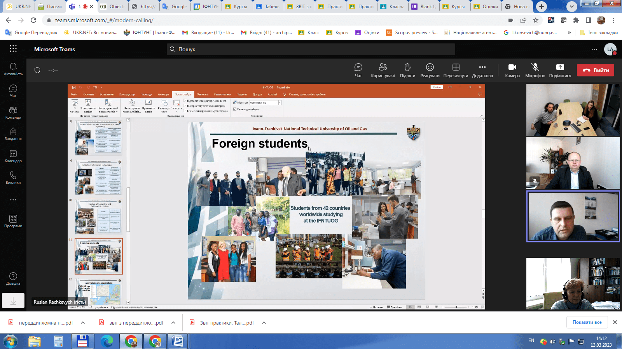The height and width of the screenshot is (349, 622).
Task: Open the browser tab search dropdown arrow
Action: 571,7
